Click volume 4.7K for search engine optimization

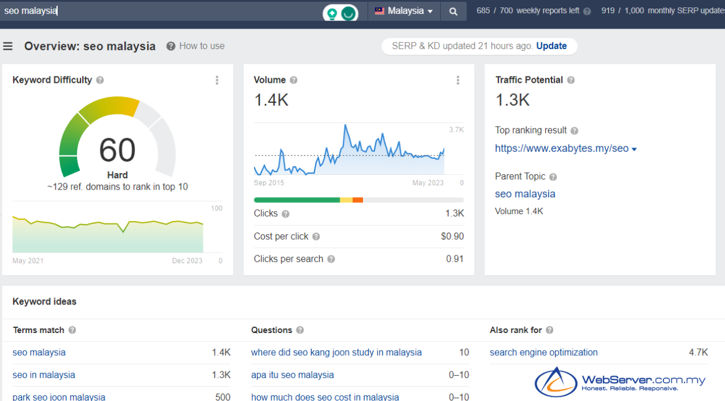(x=698, y=352)
